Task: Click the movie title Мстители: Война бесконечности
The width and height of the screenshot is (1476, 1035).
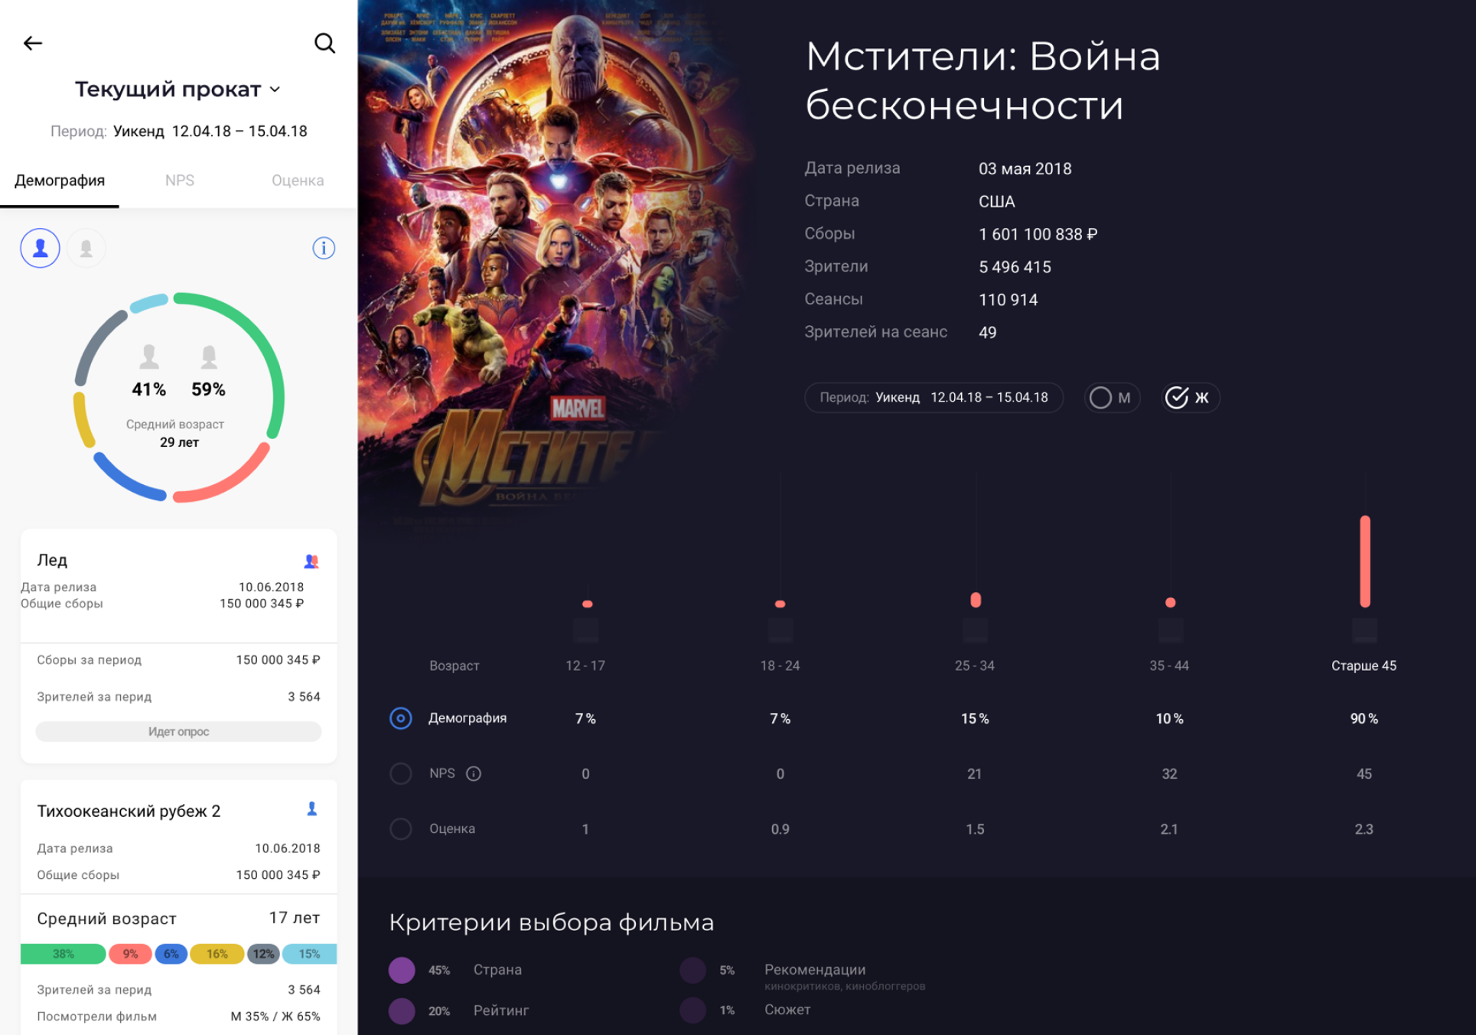Action: [x=983, y=80]
